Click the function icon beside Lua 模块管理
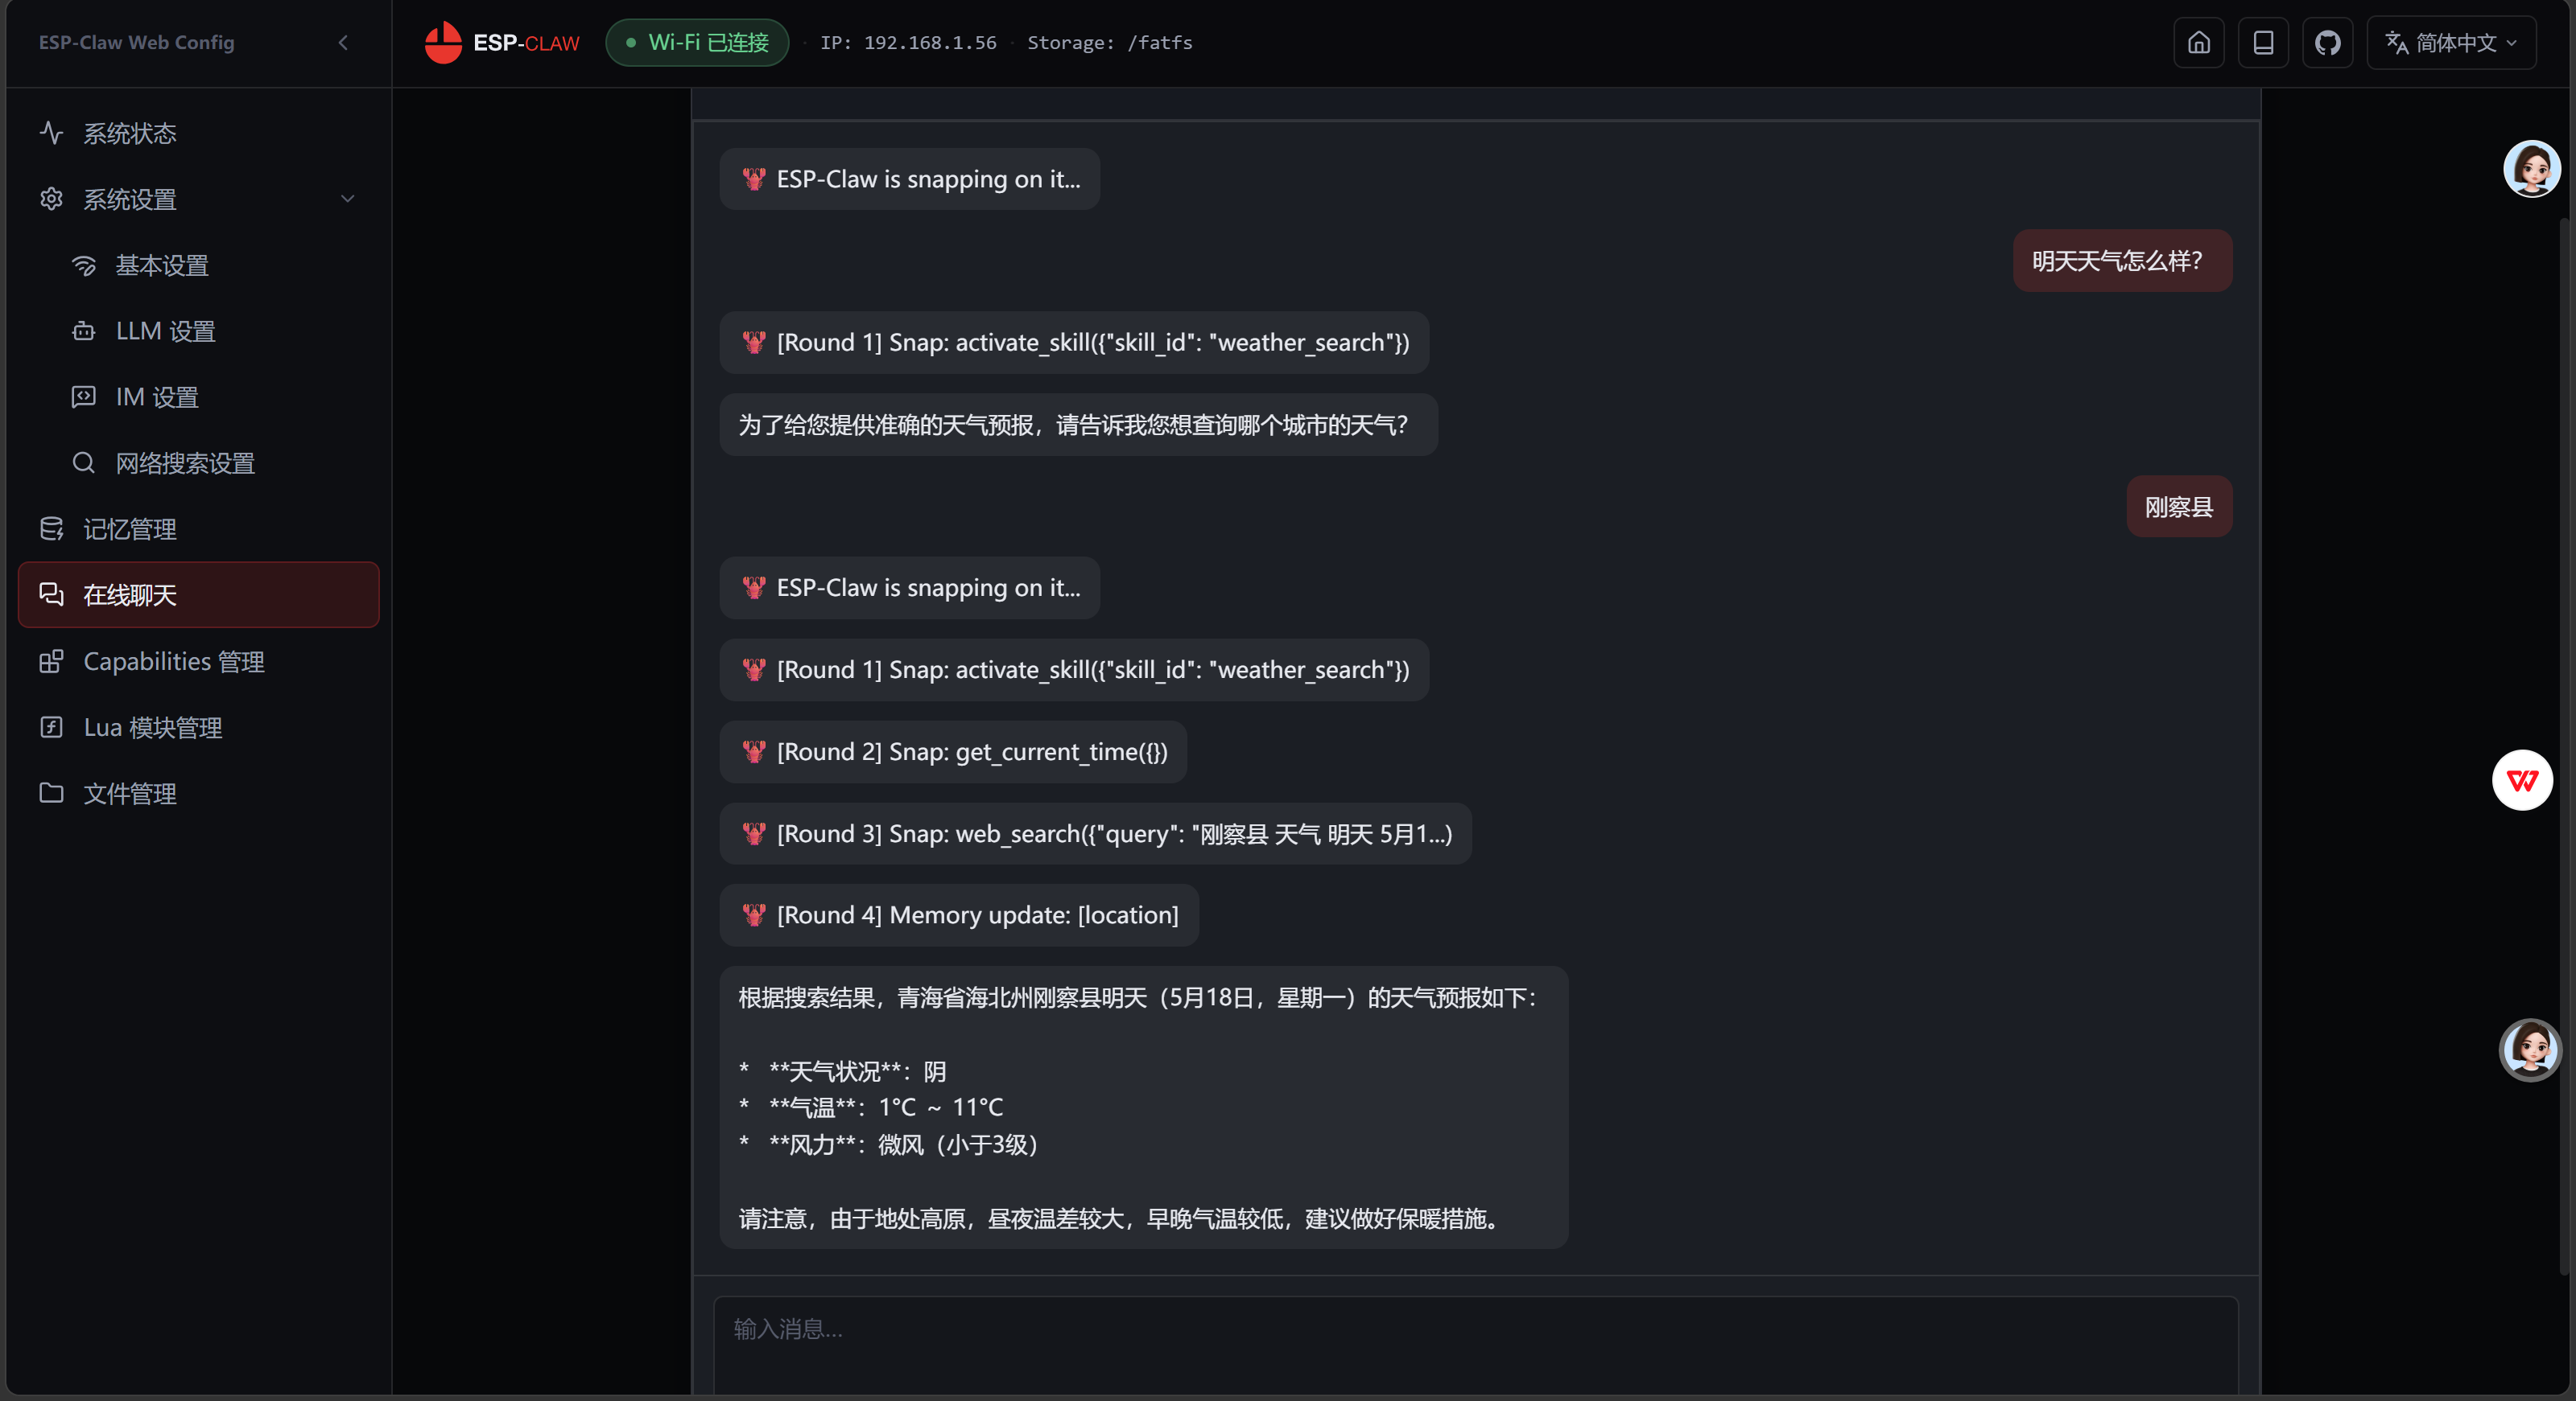The height and width of the screenshot is (1401, 2576). 51,726
